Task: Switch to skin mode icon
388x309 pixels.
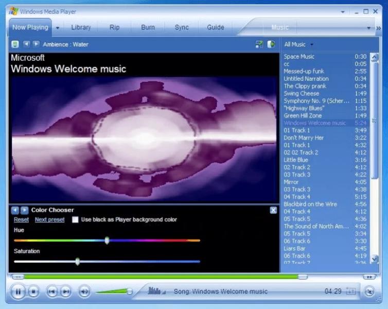Action: (369, 291)
